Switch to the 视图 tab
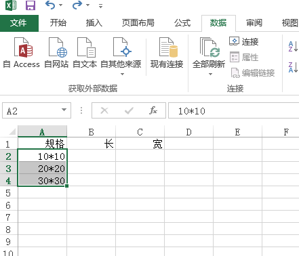The width and height of the screenshot is (299, 256). (290, 23)
